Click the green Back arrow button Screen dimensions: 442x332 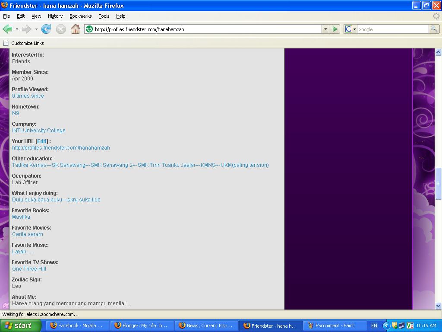(x=7, y=29)
